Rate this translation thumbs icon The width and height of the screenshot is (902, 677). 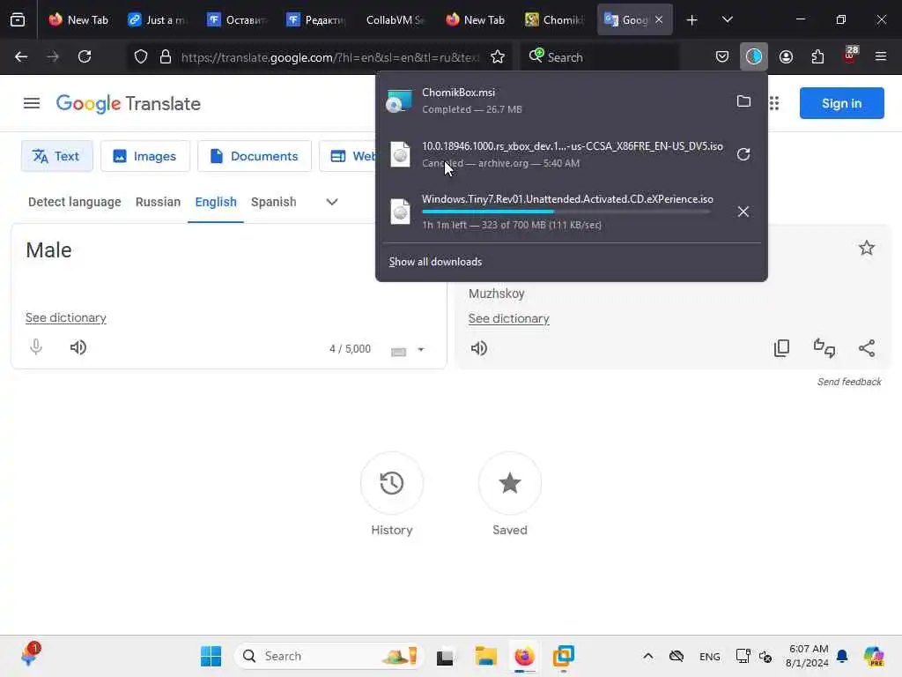pyautogui.click(x=824, y=347)
